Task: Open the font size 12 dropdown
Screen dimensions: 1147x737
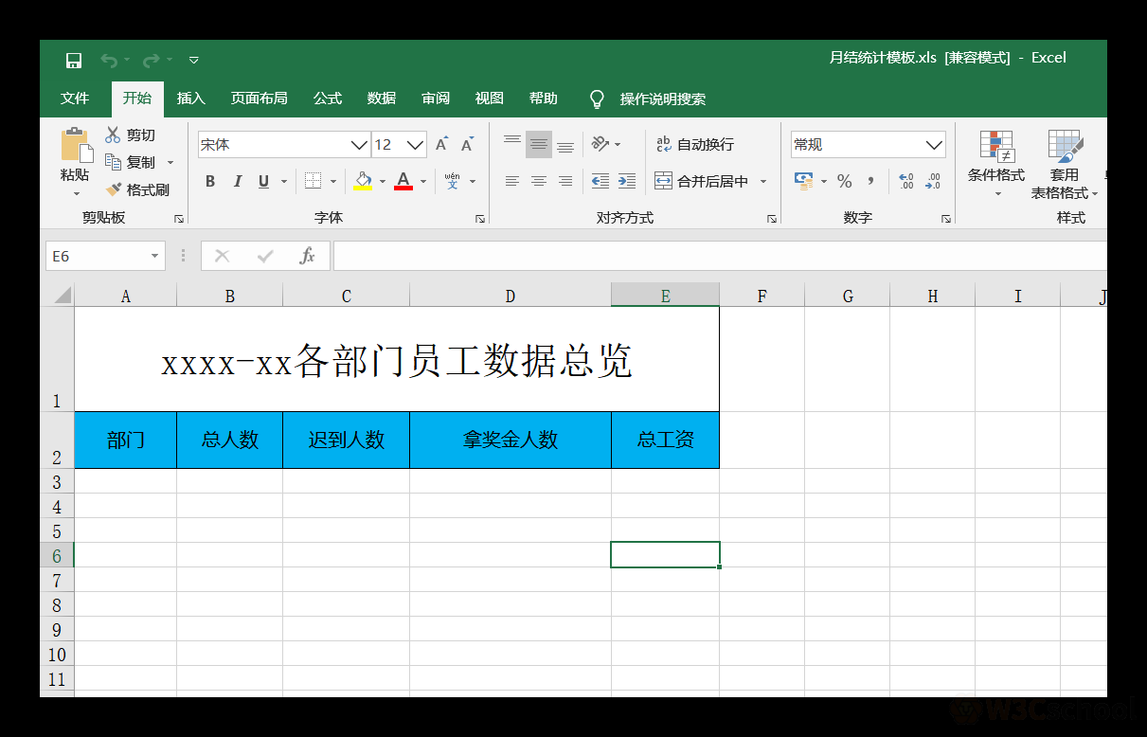Action: (415, 145)
